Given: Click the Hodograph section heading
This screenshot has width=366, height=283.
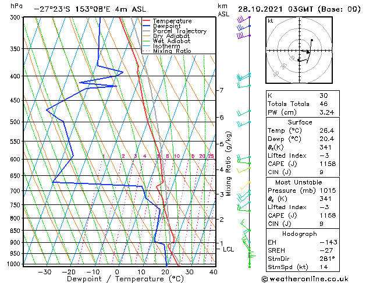Looking at the screenshot, I should click(x=300, y=234).
